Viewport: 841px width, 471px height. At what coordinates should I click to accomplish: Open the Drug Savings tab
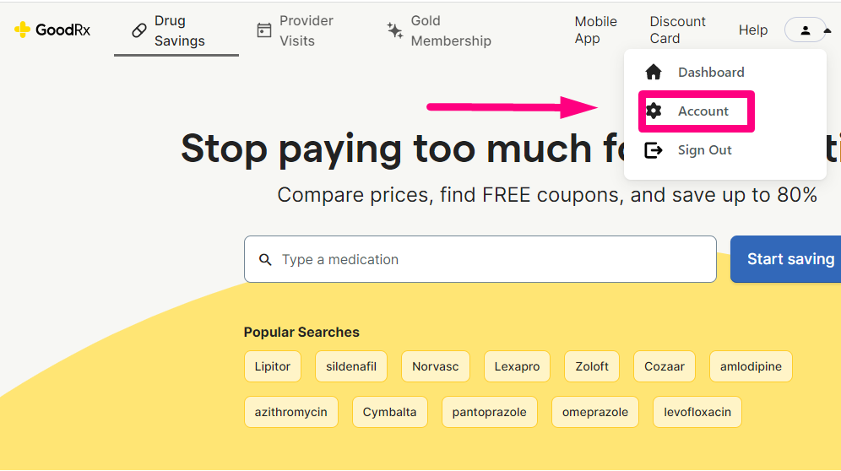(176, 30)
